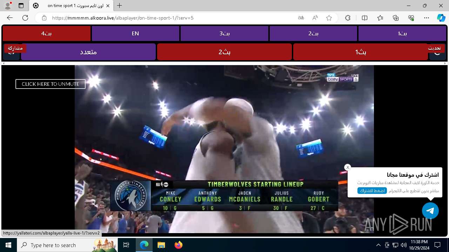Open the Browser essentials heart icon
Screen dimensions: 449x252
[411, 18]
